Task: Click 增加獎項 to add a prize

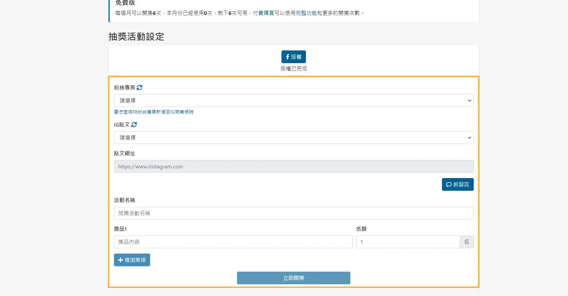Action: coord(132,260)
